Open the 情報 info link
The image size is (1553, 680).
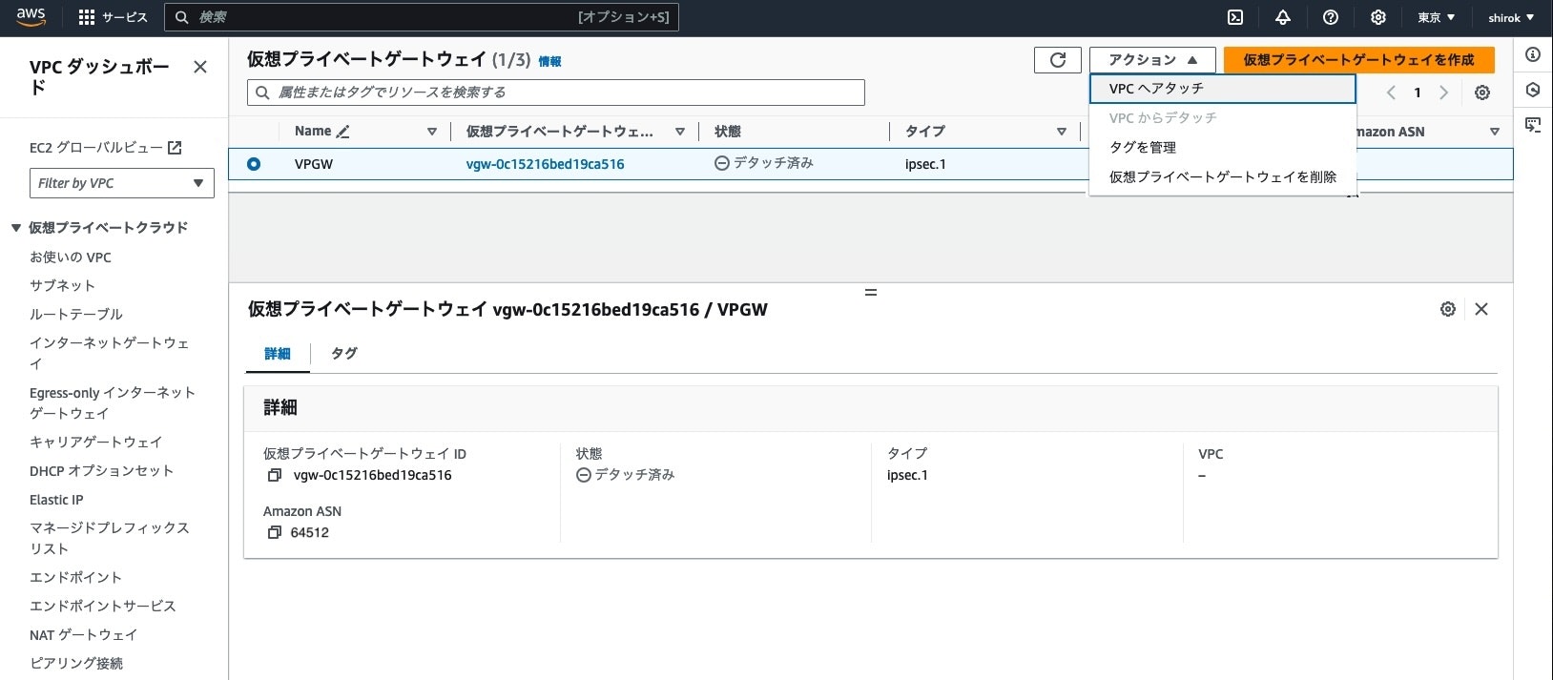coord(549,62)
